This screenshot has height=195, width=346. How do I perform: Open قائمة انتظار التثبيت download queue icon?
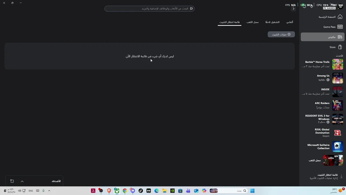[x=341, y=176]
